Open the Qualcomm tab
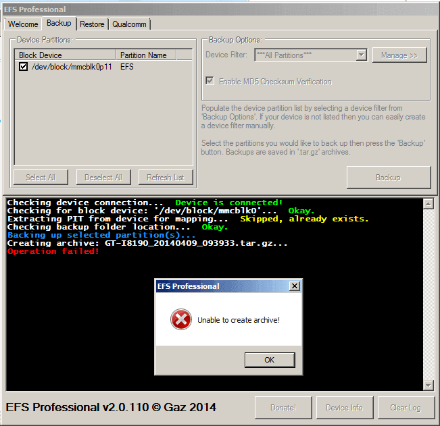The image size is (440, 426). point(129,24)
